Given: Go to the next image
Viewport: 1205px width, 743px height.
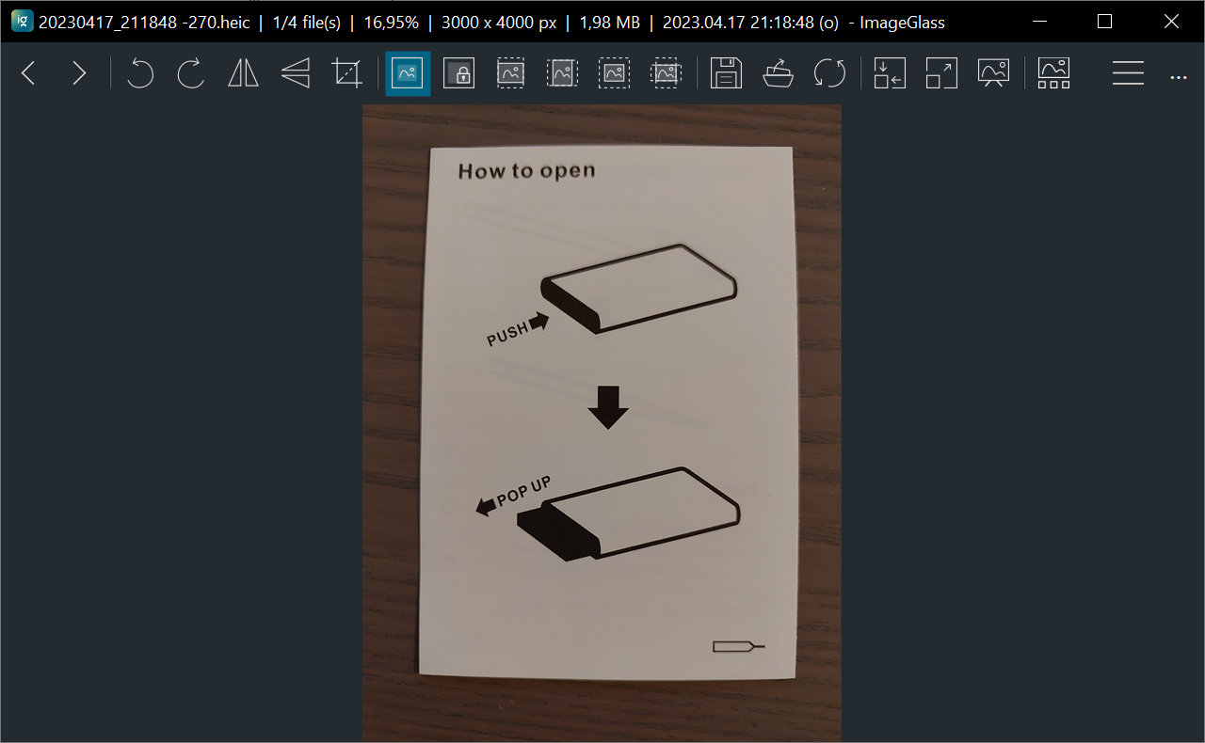Looking at the screenshot, I should tap(79, 73).
